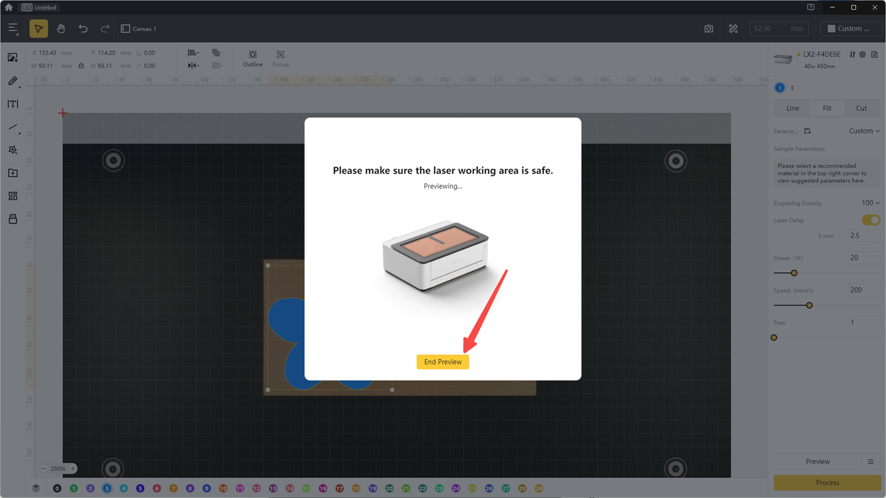This screenshot has height=498, width=886.
Task: Open the distribute spacing dropdown
Action: click(x=217, y=66)
